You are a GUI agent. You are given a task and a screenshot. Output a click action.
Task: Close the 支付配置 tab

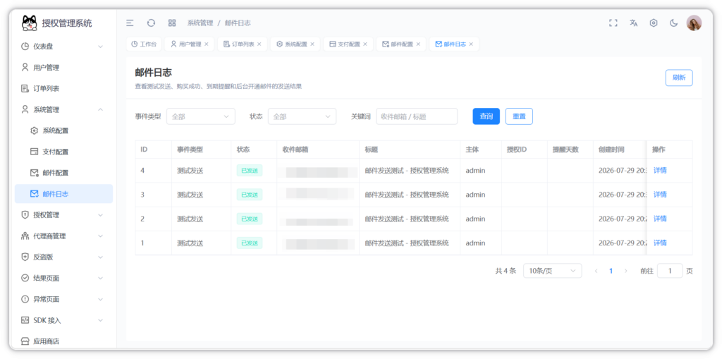(365, 44)
